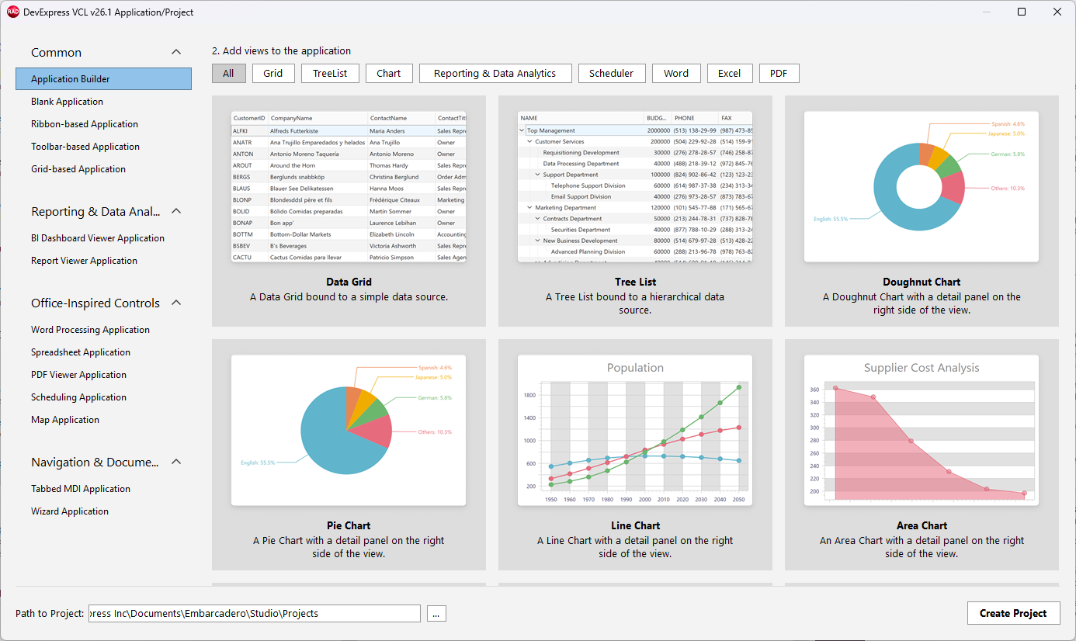The height and width of the screenshot is (641, 1076).
Task: Click the Line Chart title text
Action: (635, 526)
